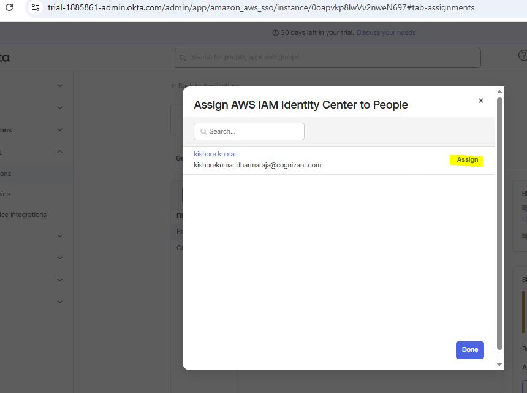Click the clock icon beside trial days notice

275,33
